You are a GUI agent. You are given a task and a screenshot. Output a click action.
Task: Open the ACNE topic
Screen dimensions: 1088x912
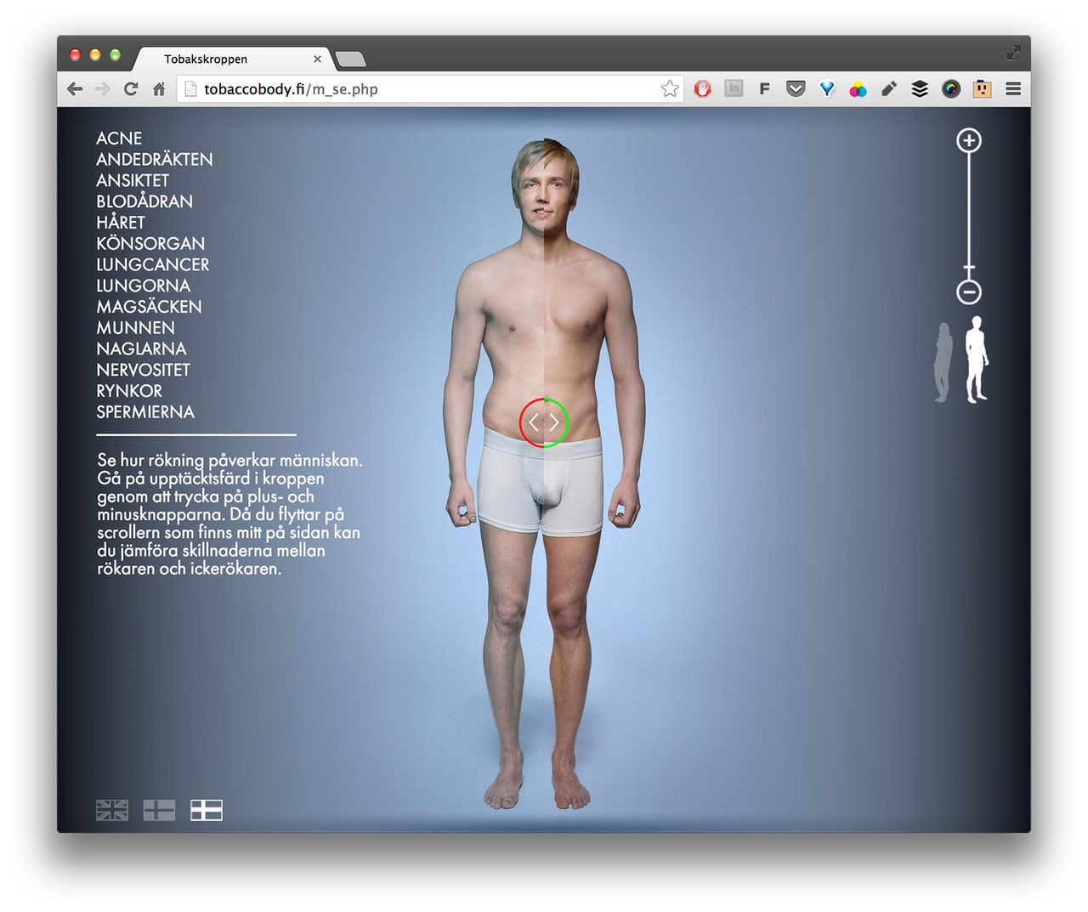point(119,139)
